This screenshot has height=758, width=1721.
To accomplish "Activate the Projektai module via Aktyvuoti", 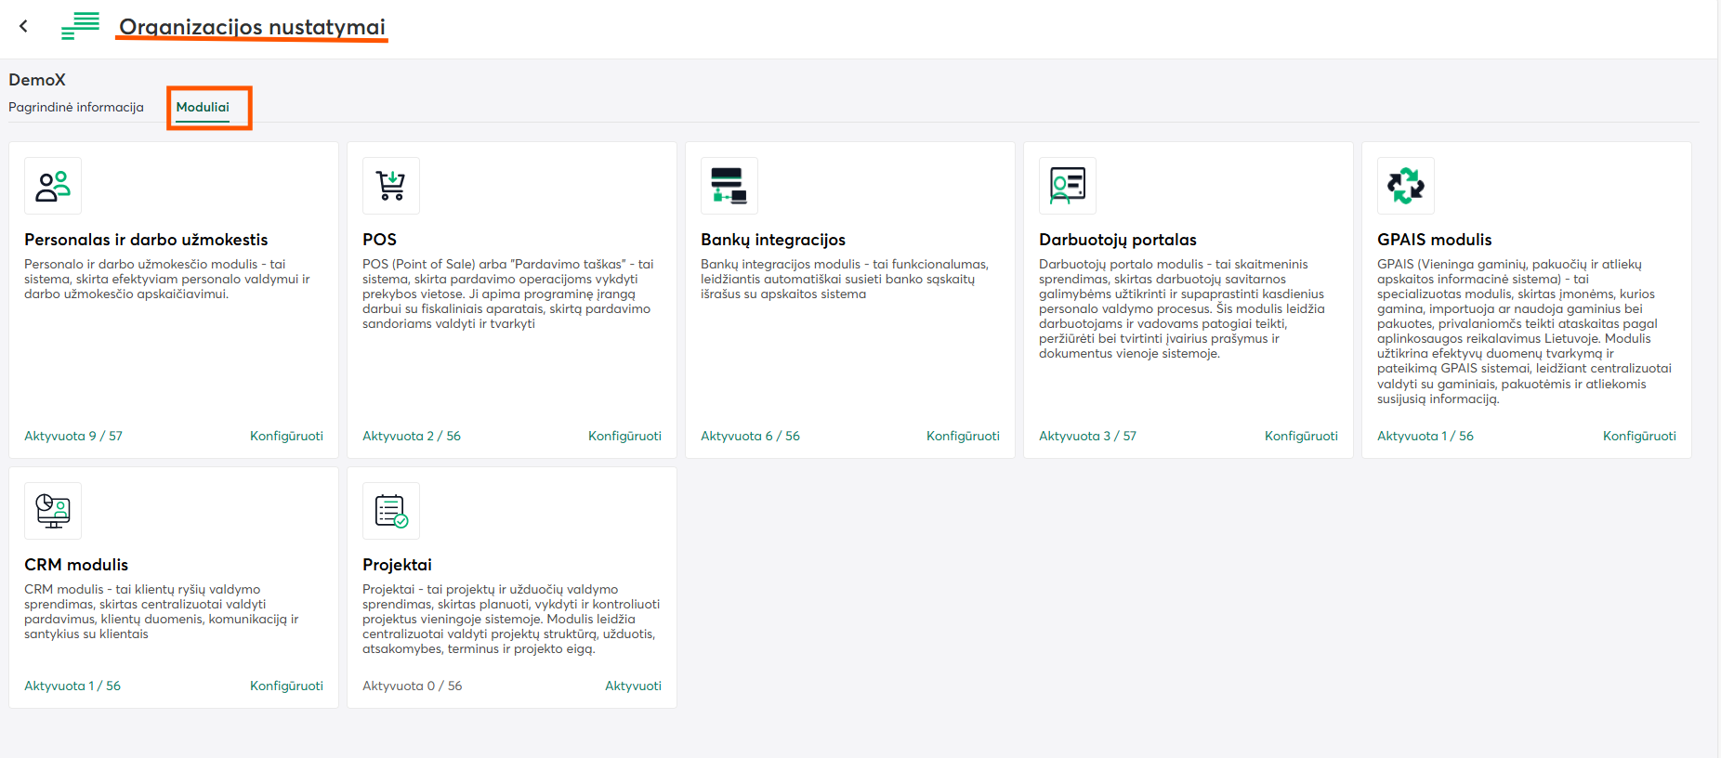I will (x=633, y=686).
